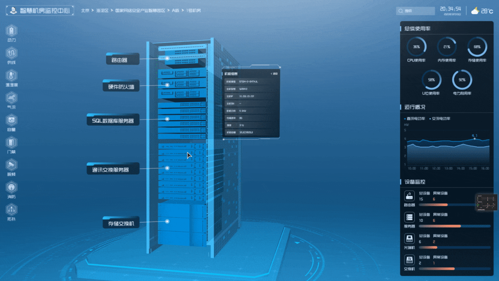Select the 温湿度 temperature-humidity icon

(12, 75)
